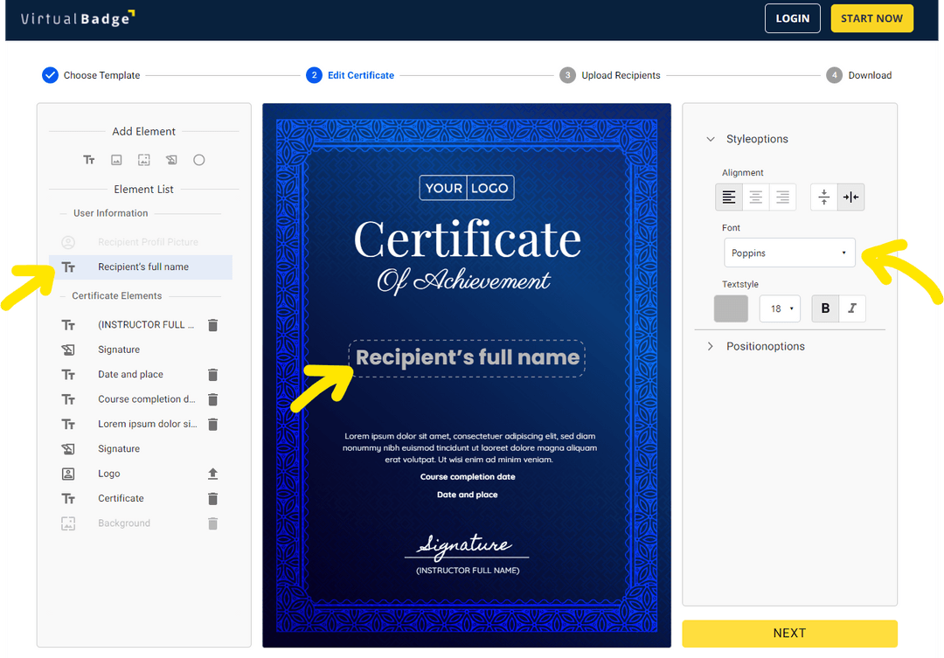This screenshot has height=658, width=944.
Task: Open the font size 18 dropdown
Action: [x=779, y=308]
